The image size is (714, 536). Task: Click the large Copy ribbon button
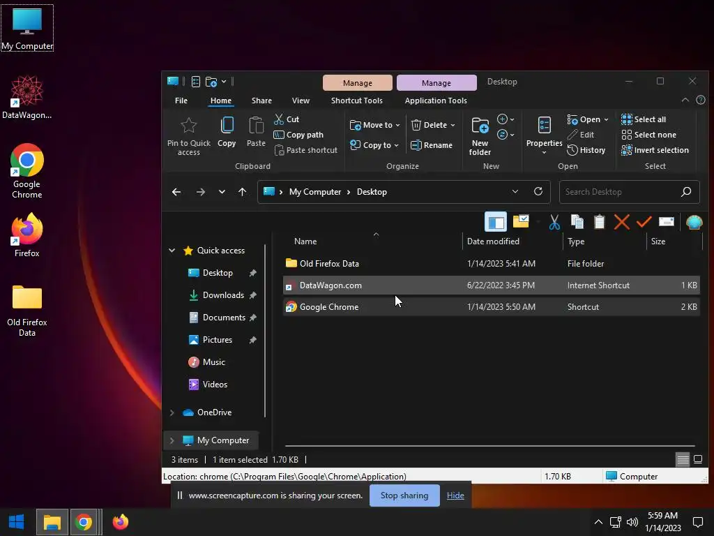[x=227, y=132]
